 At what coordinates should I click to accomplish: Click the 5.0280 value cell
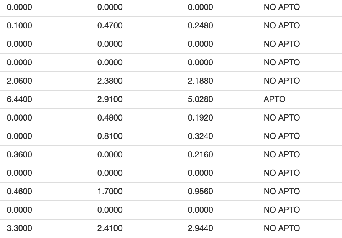200,99
